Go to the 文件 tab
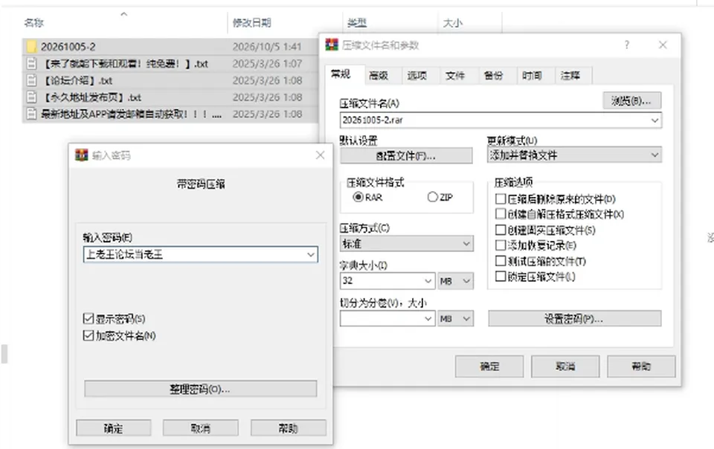 click(x=455, y=76)
